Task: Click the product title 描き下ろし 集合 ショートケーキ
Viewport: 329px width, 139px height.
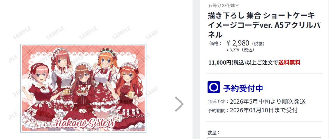Action: pos(261,15)
